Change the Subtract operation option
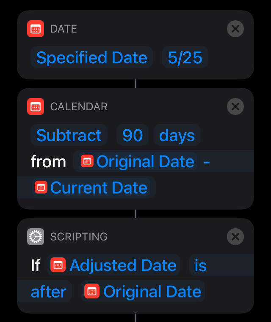 (69, 135)
